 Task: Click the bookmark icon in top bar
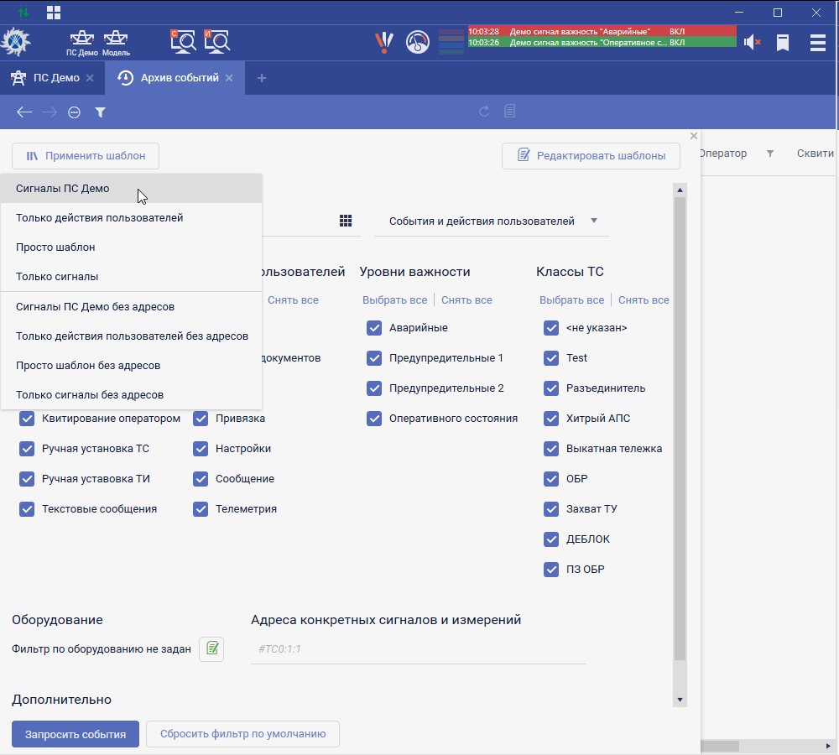[x=783, y=42]
